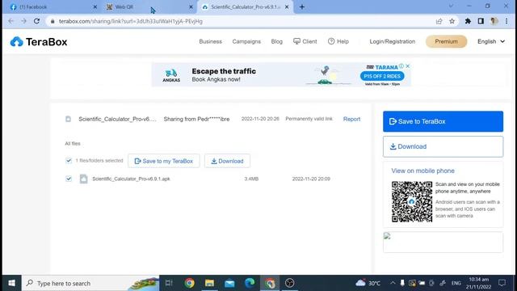Viewport: 517px width, 291px height.
Task: Close the Scientific_Calculator_Pro tab
Action: pos(287,7)
